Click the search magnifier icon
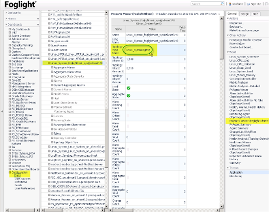This screenshot has height=212, width=269. pyautogui.click(x=222, y=3)
